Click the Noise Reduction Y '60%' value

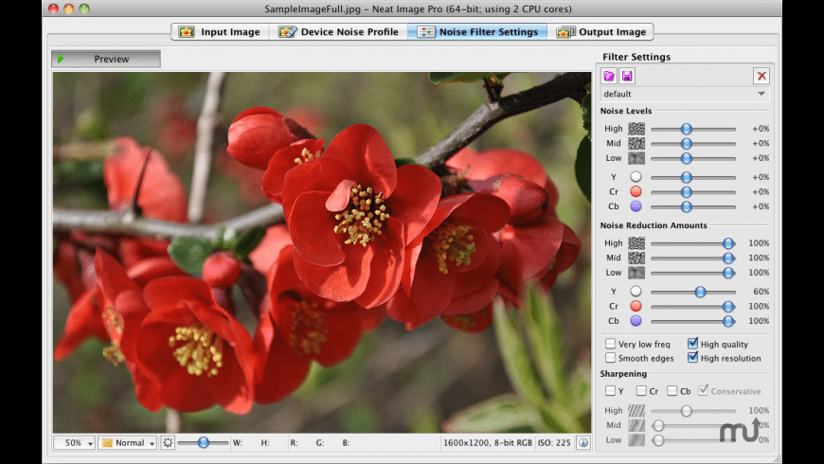pyautogui.click(x=761, y=292)
